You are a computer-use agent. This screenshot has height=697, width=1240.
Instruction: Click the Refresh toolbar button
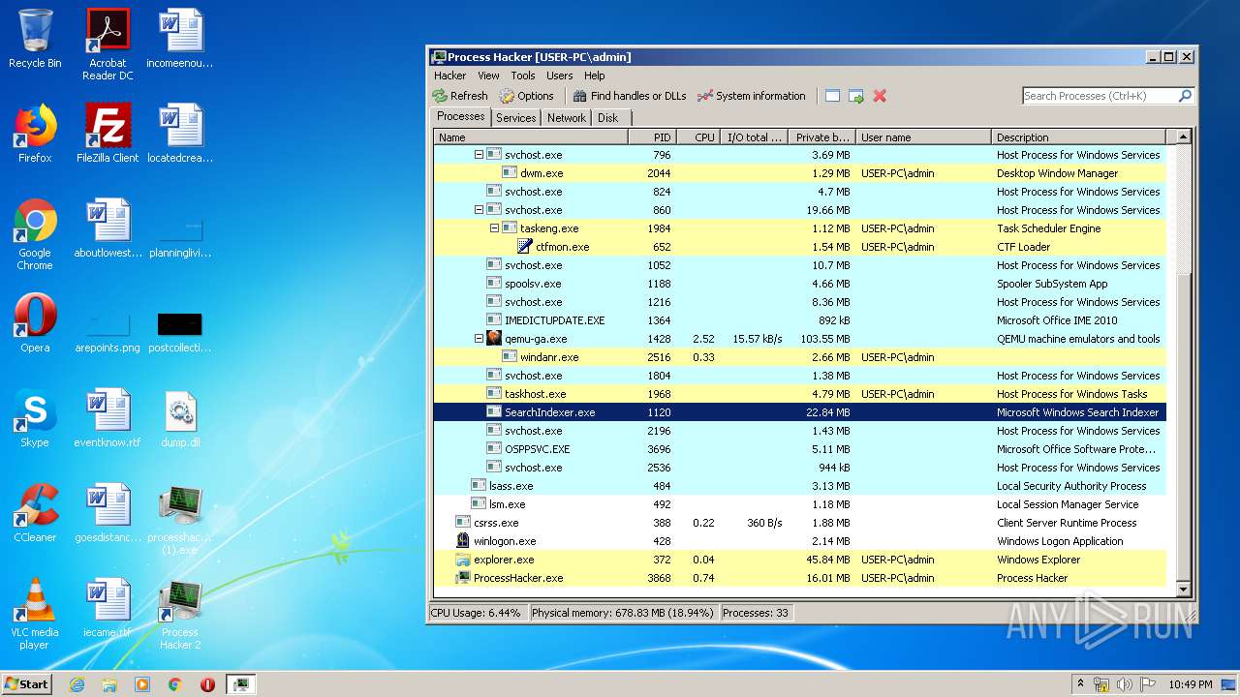tap(460, 96)
